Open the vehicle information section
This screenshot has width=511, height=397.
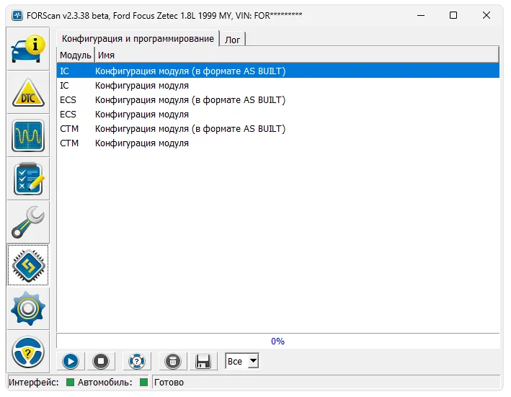click(28, 49)
